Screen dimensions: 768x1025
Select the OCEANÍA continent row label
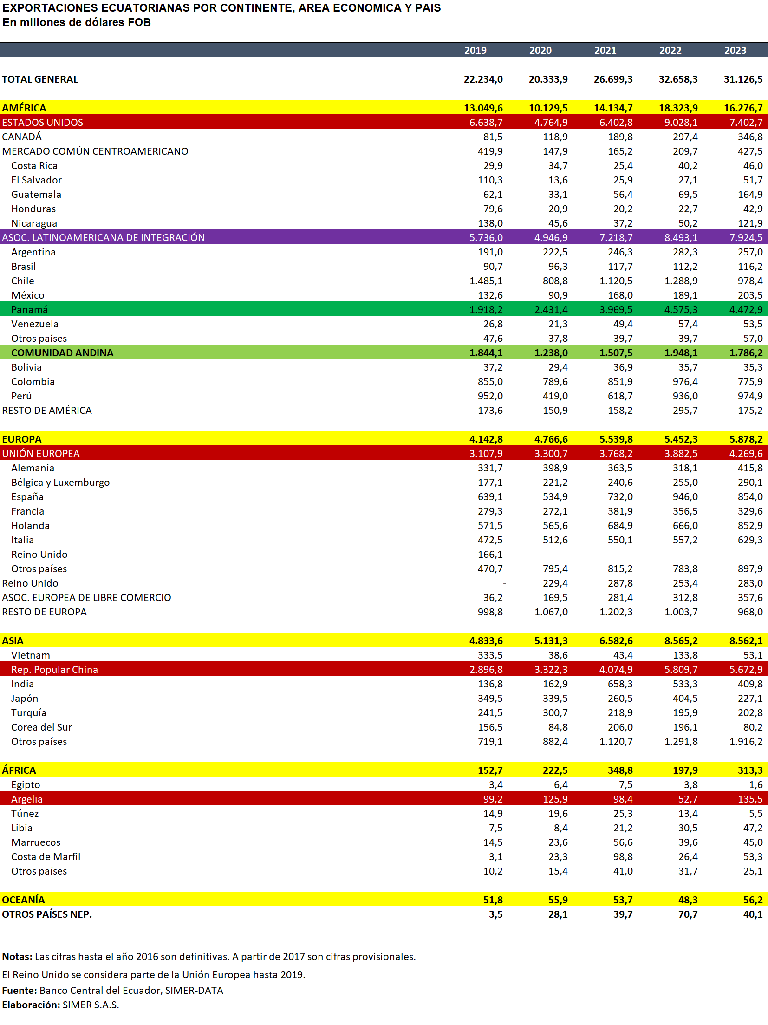23,900
